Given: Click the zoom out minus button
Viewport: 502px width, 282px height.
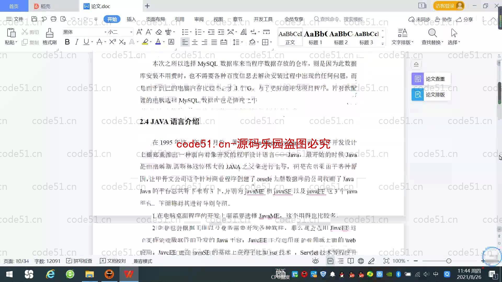Looking at the screenshot, I should click(416, 261).
